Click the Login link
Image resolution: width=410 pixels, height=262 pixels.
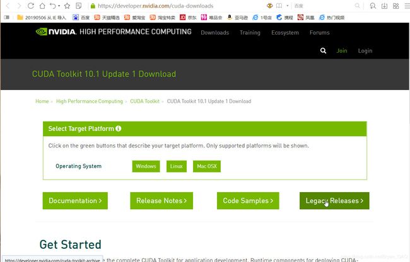[365, 50]
